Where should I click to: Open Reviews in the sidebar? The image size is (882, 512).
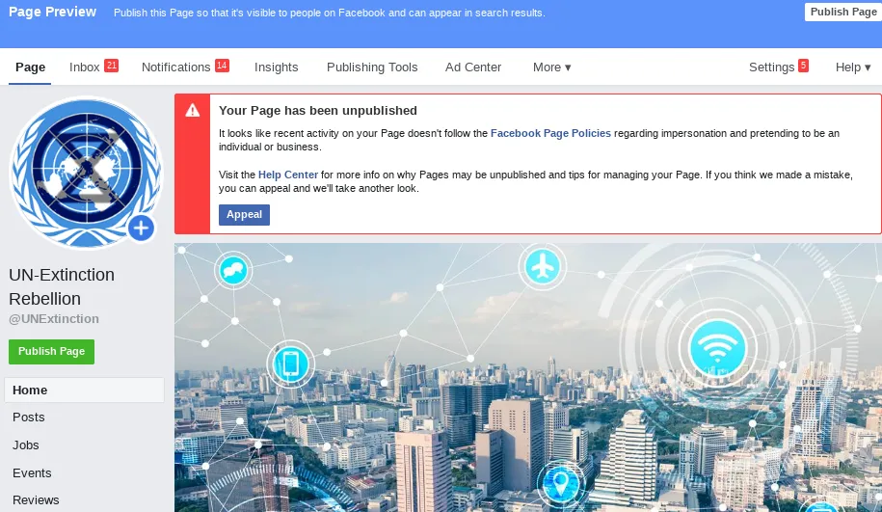(36, 500)
